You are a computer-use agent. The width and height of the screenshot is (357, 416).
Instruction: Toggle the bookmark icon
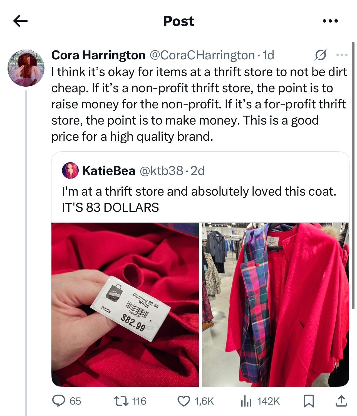point(309,401)
